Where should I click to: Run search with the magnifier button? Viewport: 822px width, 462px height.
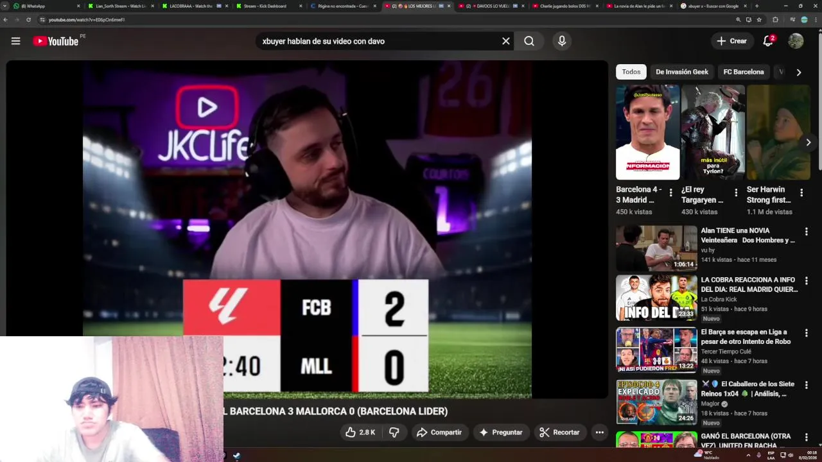click(x=529, y=41)
